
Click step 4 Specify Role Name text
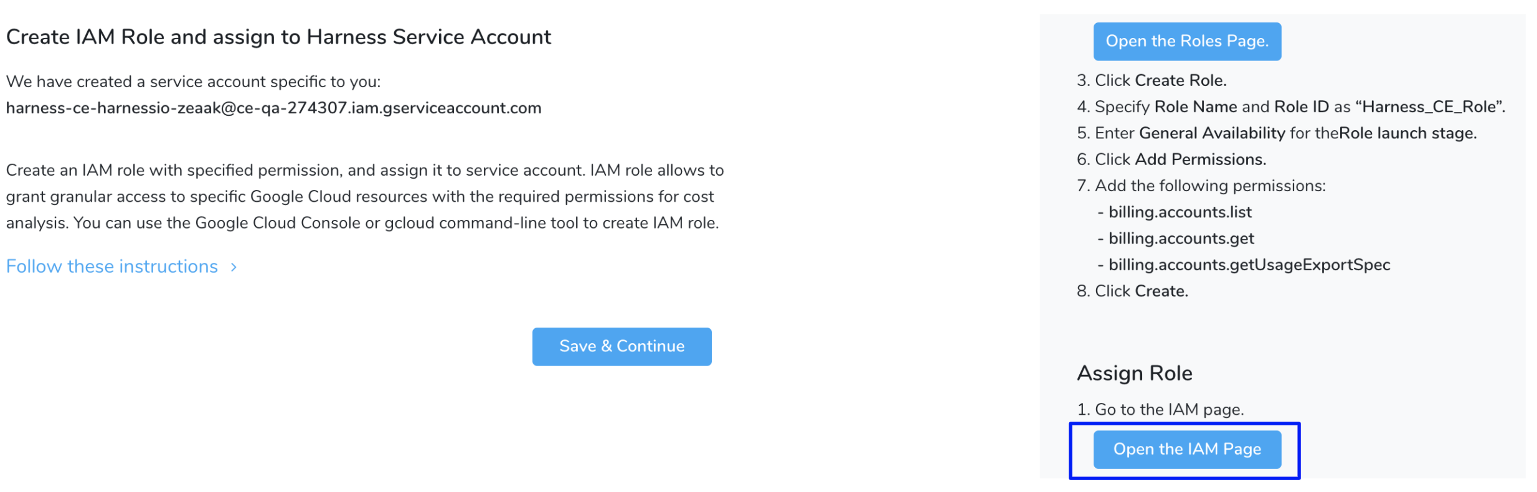click(x=1291, y=107)
